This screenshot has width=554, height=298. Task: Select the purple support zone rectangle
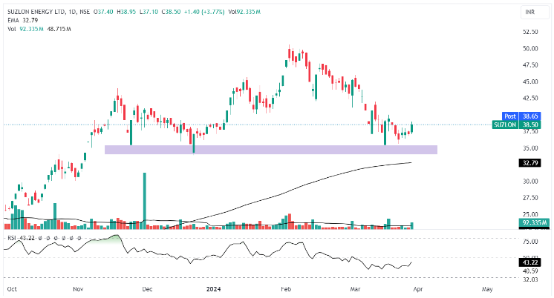270,150
